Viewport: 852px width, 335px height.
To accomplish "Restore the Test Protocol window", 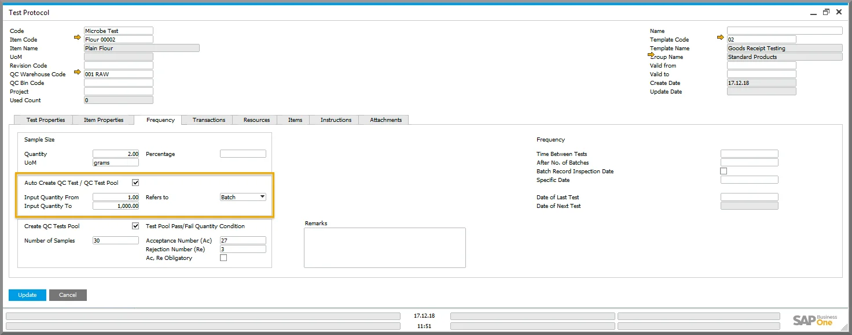I will [826, 12].
